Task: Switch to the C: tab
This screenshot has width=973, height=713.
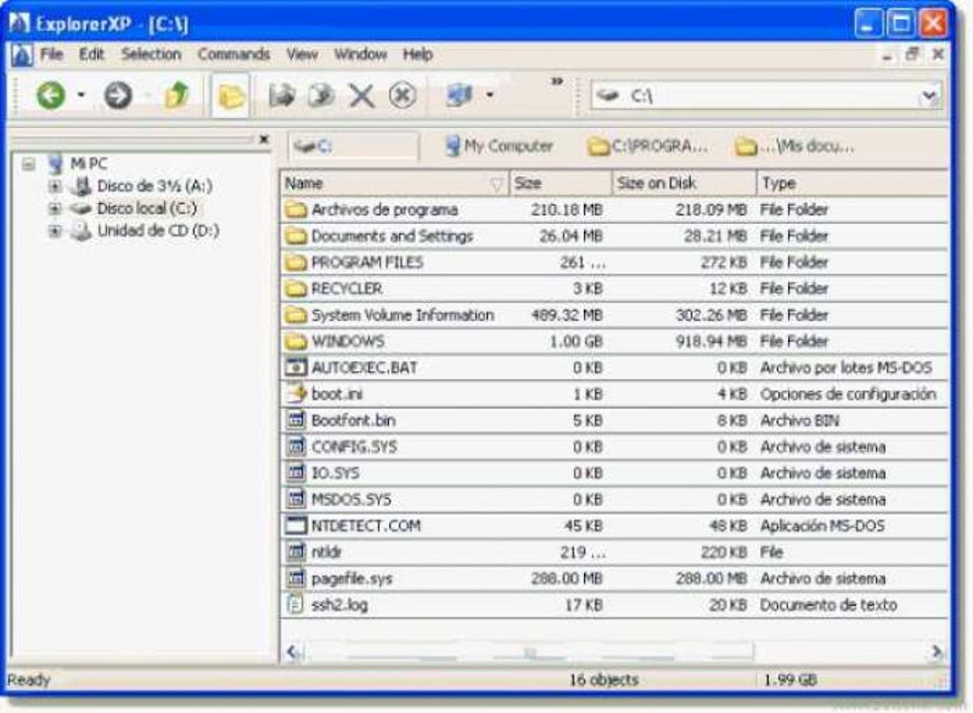Action: (354, 147)
